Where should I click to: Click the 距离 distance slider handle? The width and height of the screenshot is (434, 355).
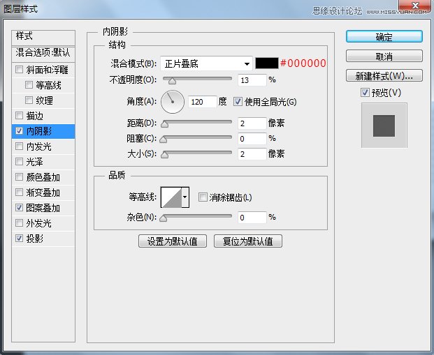click(164, 124)
